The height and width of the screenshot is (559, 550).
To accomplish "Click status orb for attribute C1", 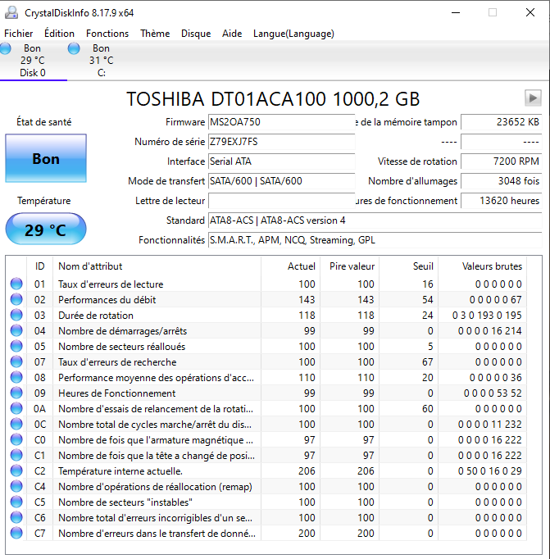I will pos(16,455).
